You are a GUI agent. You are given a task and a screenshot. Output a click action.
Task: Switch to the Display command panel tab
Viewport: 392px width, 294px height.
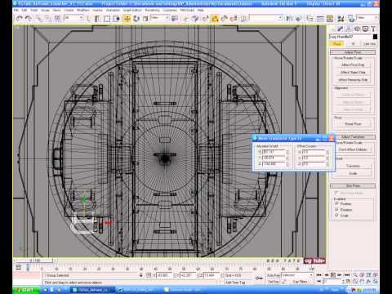tap(365, 29)
